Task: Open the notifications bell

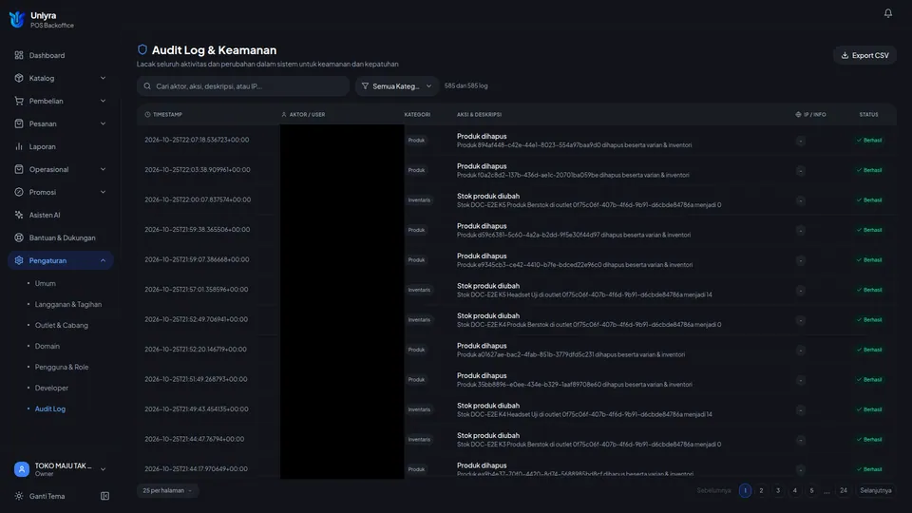Action: click(887, 12)
